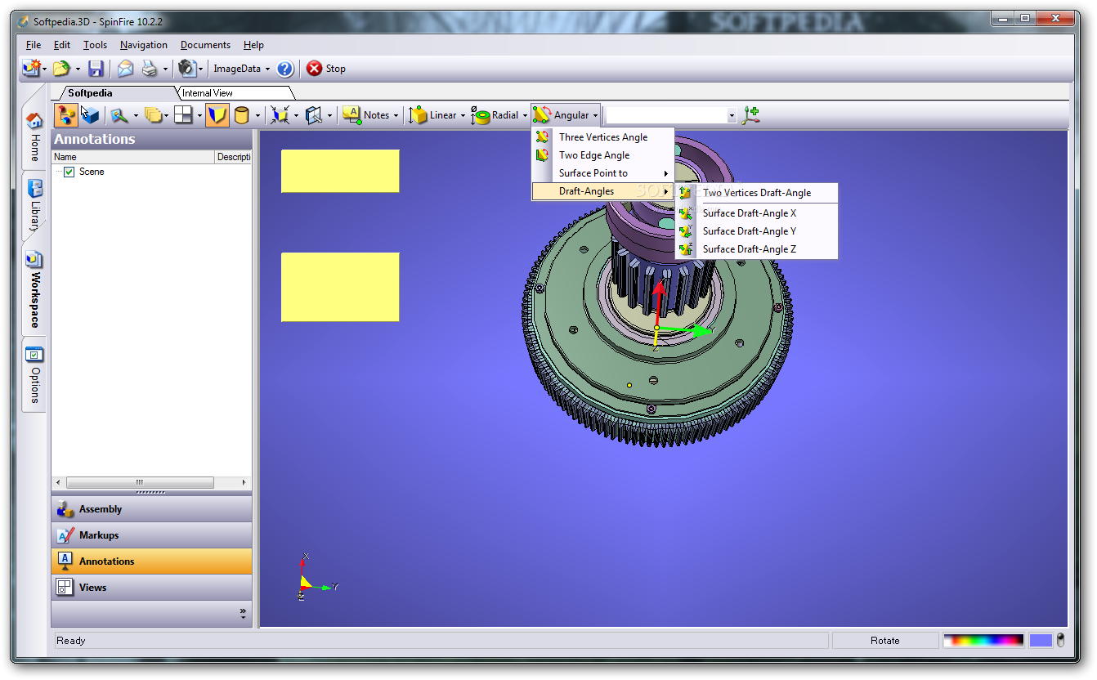Click the Surface Draft-Angle Z icon
Viewport: 1097px width, 680px height.
[x=686, y=249]
